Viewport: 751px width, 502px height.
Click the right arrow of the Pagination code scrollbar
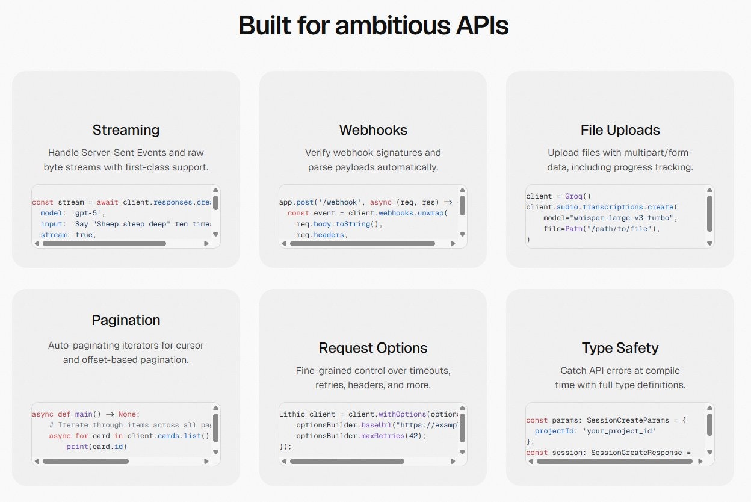click(x=206, y=461)
